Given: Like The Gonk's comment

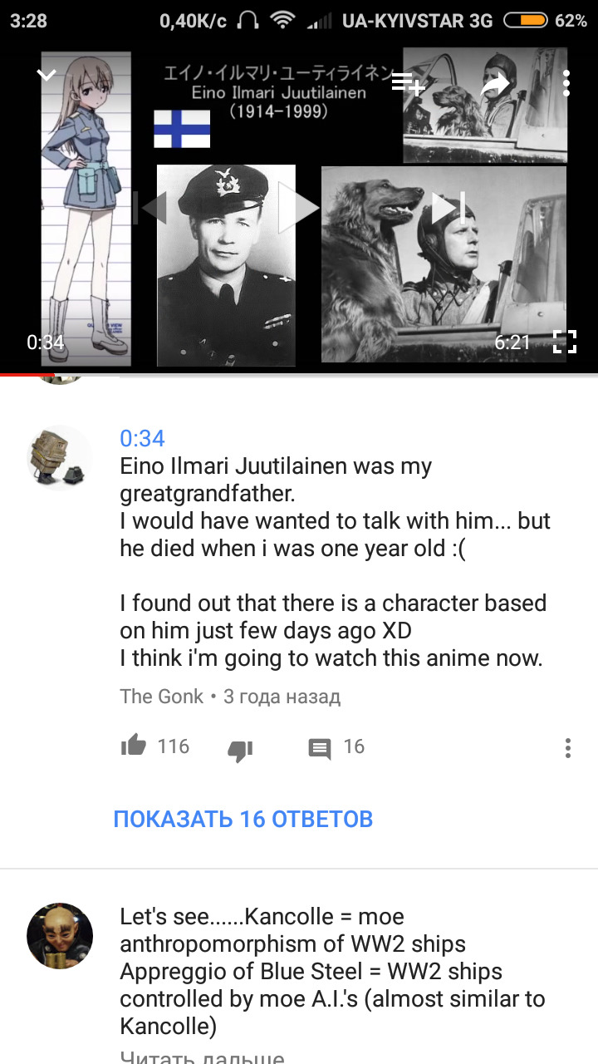Looking at the screenshot, I should [133, 746].
